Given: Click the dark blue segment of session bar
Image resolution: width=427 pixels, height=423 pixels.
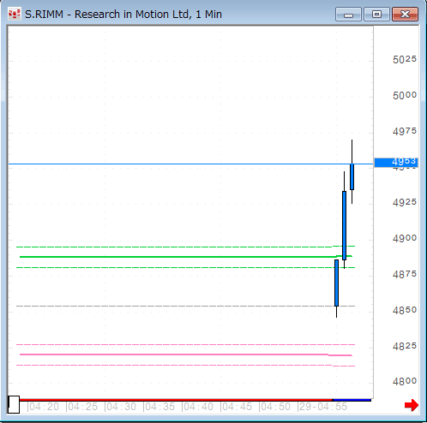Looking at the screenshot, I should point(352,400).
